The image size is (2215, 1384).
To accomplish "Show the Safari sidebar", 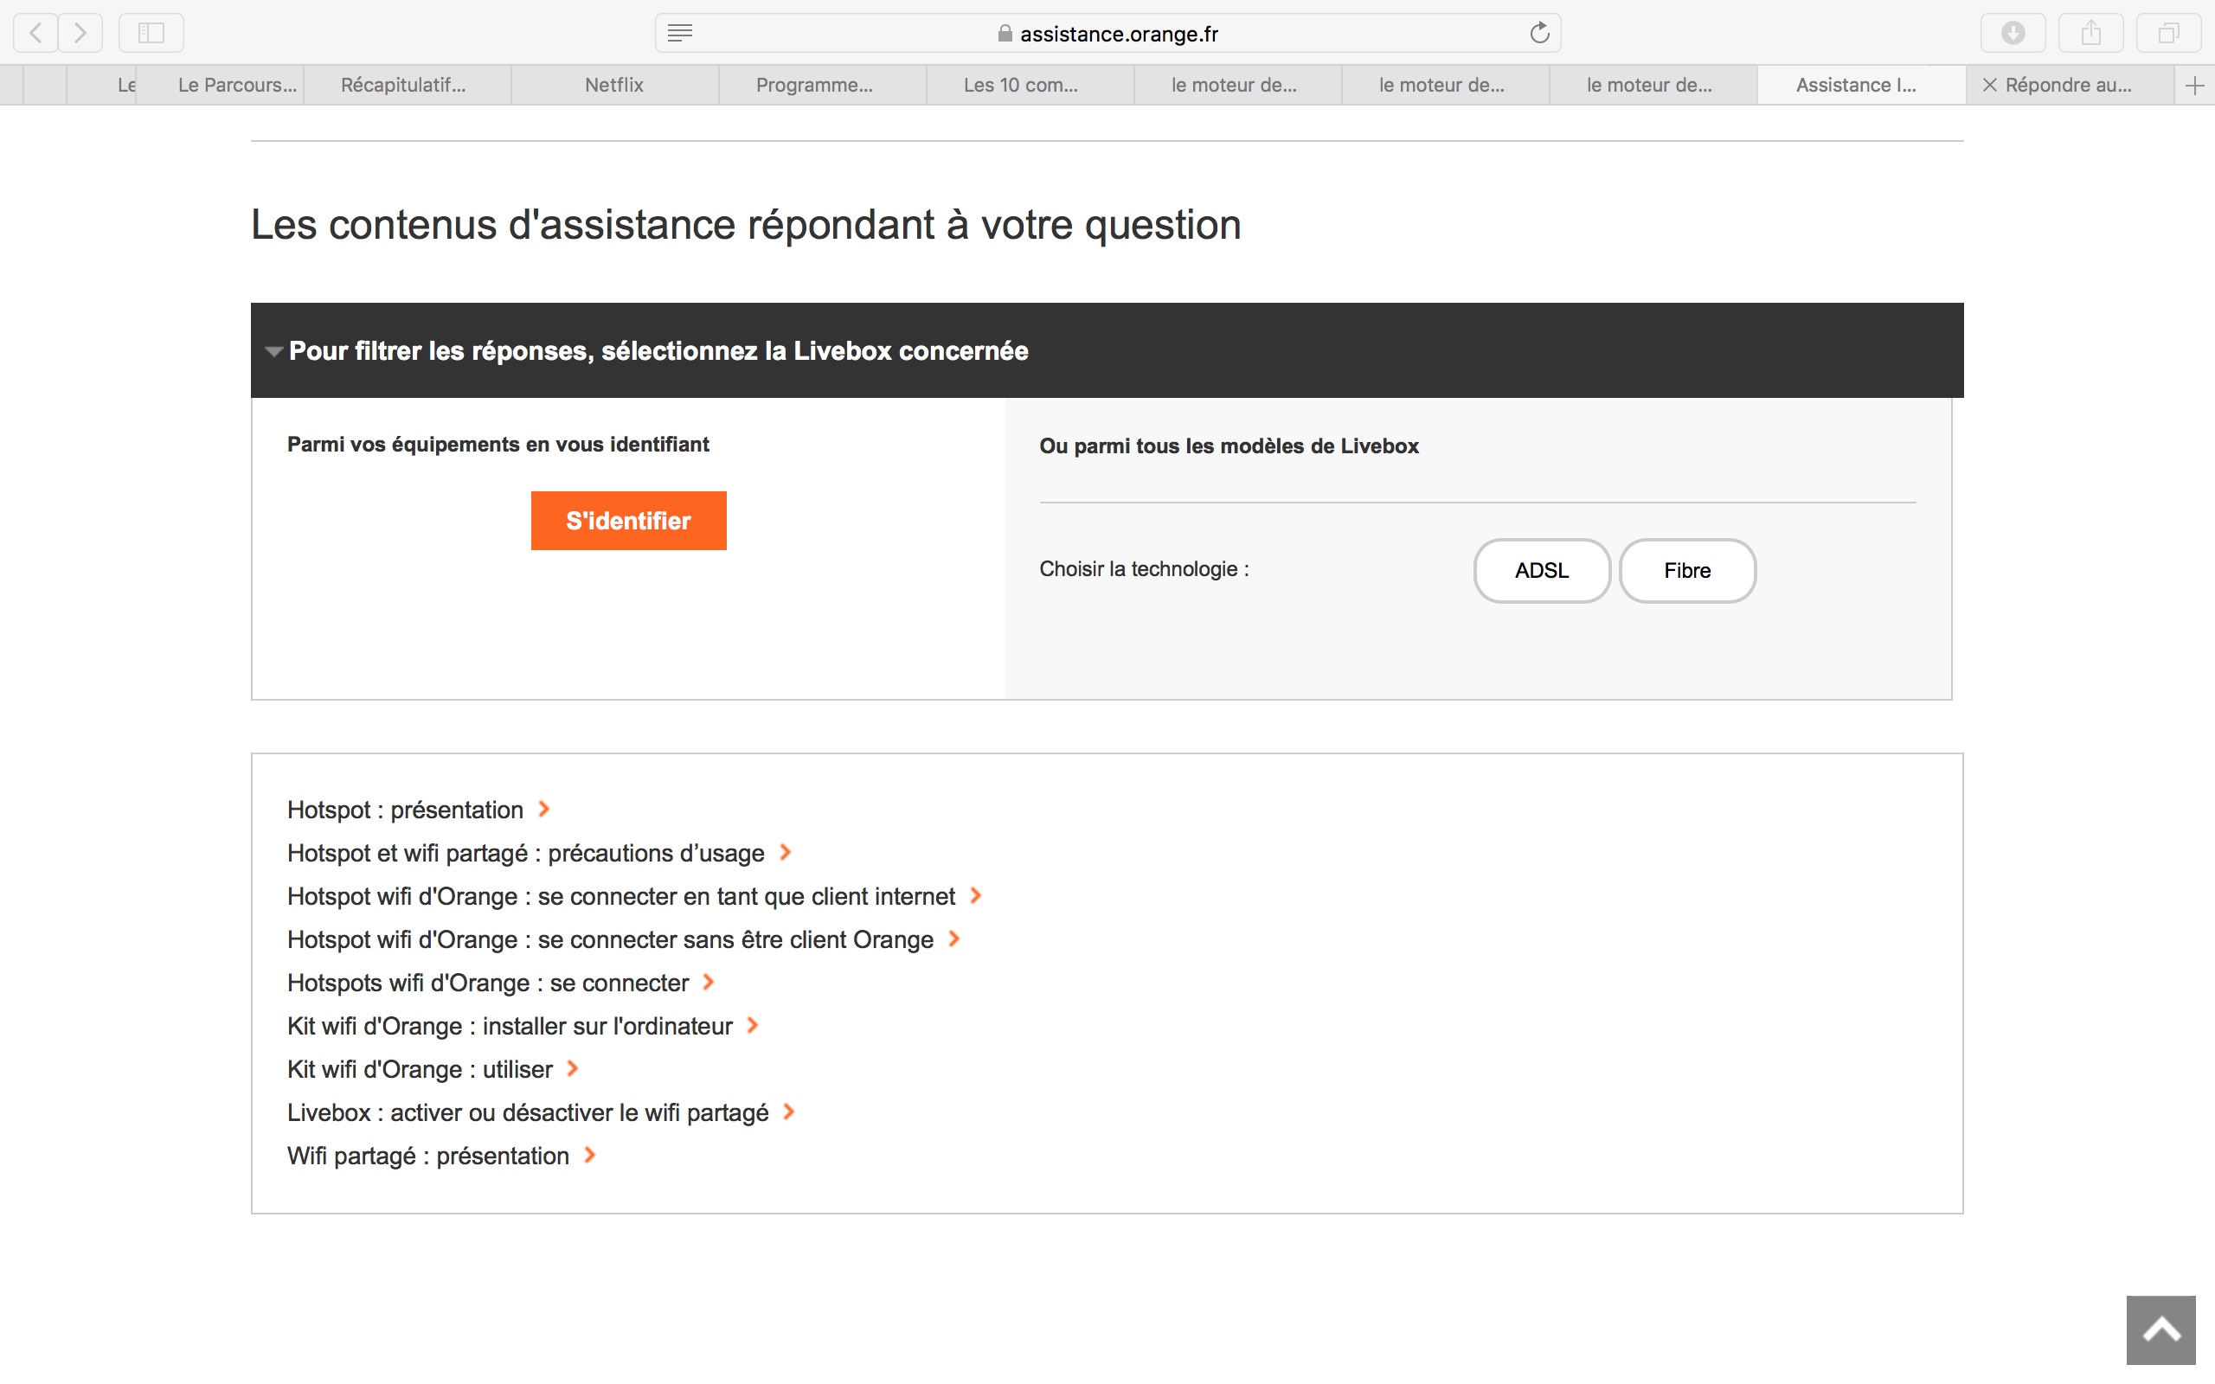I will (151, 33).
